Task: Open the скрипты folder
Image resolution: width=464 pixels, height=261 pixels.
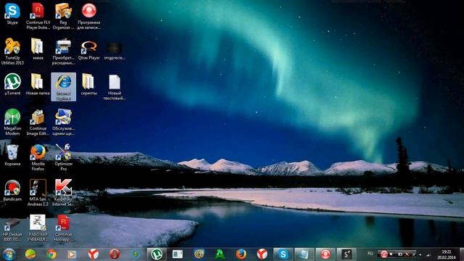Action: pos(88,84)
